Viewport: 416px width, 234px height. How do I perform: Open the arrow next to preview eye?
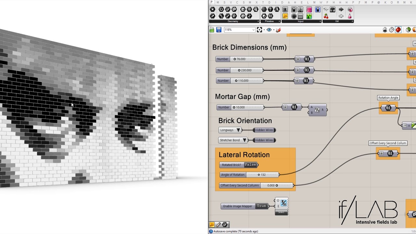274,30
